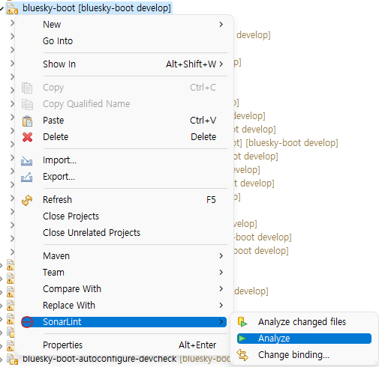Click the Team submenu arrow
Screen dimensions: 379x367
tap(221, 273)
